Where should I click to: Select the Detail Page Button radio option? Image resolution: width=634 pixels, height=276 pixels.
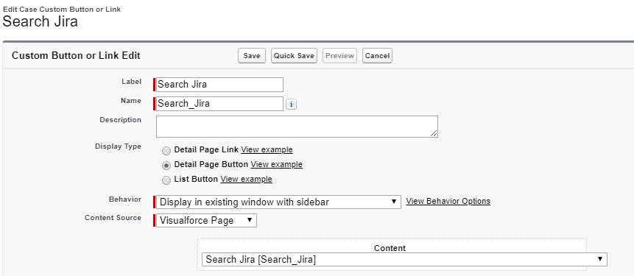[166, 166]
